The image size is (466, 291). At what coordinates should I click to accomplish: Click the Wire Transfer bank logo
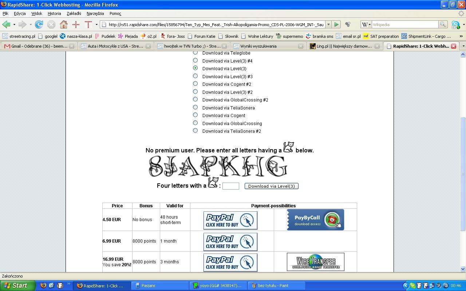[x=315, y=262]
